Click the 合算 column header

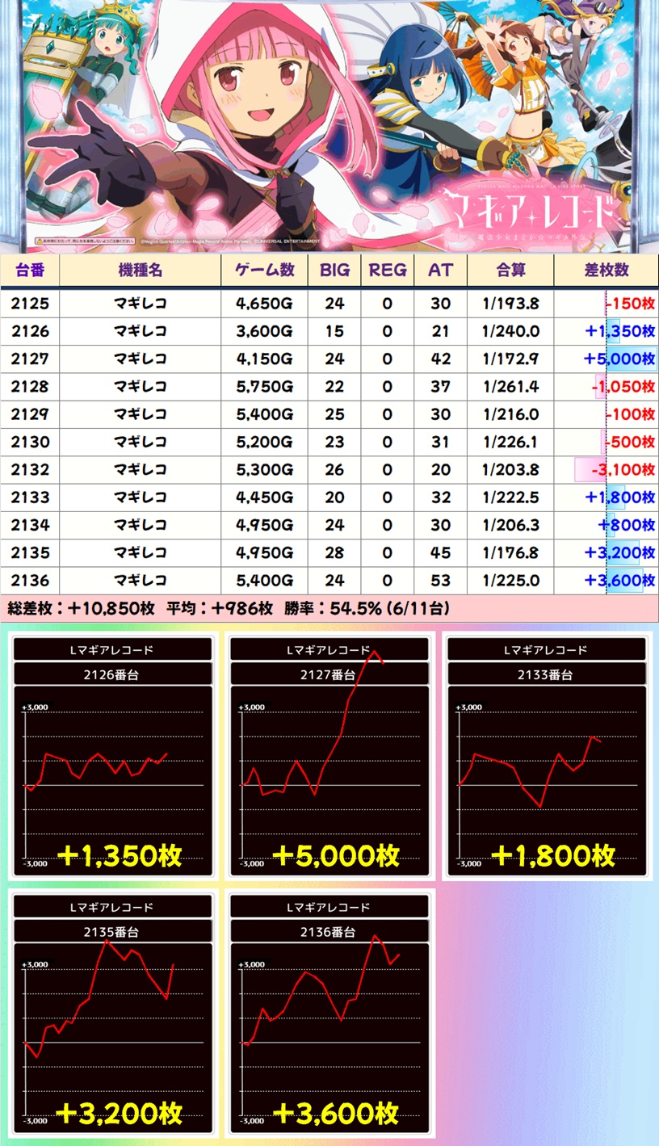pyautogui.click(x=510, y=271)
